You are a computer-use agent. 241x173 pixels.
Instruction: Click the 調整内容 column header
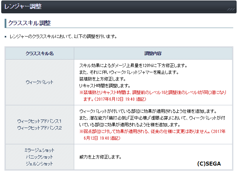point(153,54)
